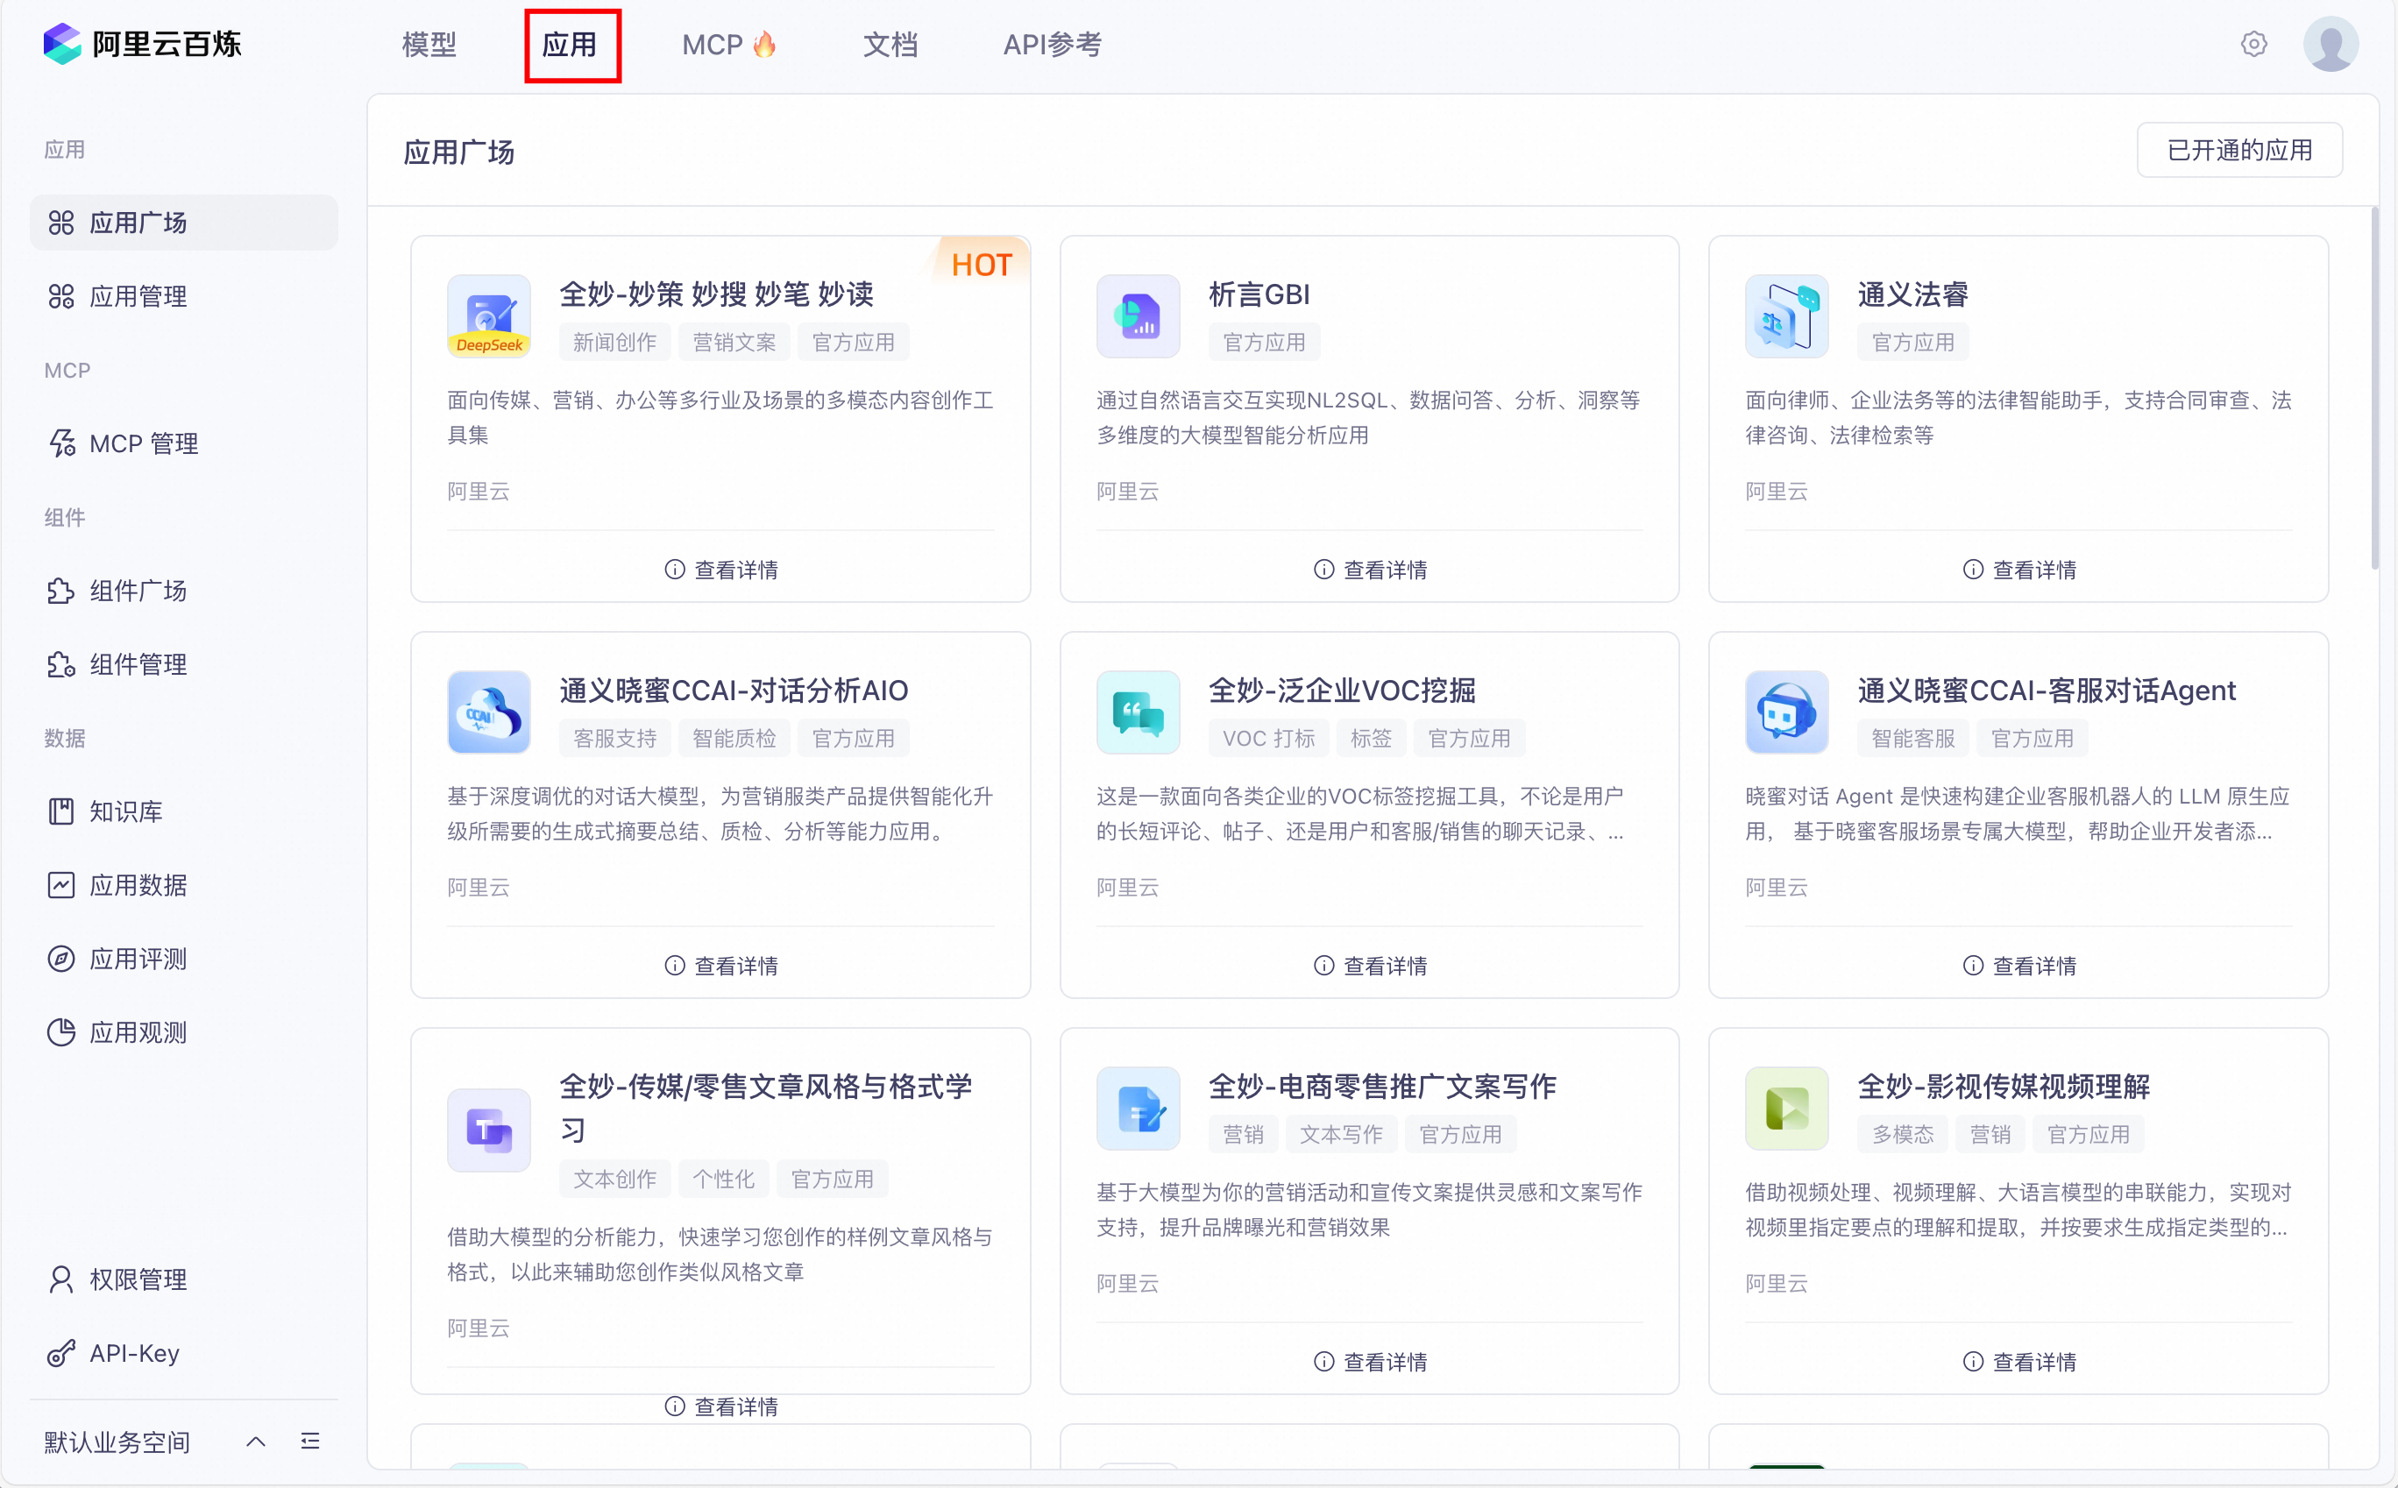Click the 营销文案 tag on 全妙 card
This screenshot has width=2398, height=1488.
point(734,343)
